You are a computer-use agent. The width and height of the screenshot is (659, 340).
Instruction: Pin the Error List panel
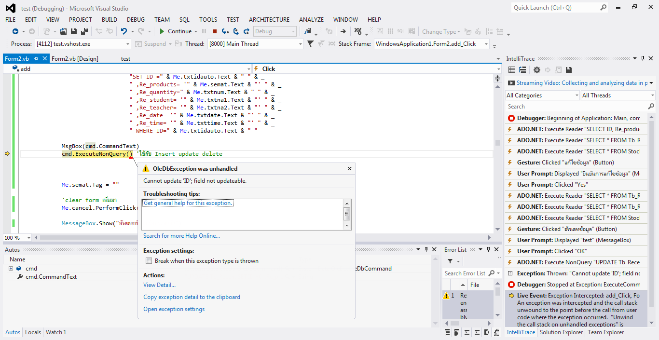pyautogui.click(x=488, y=250)
